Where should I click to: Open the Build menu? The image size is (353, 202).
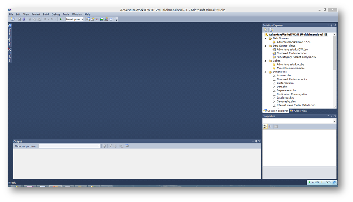tap(46, 15)
